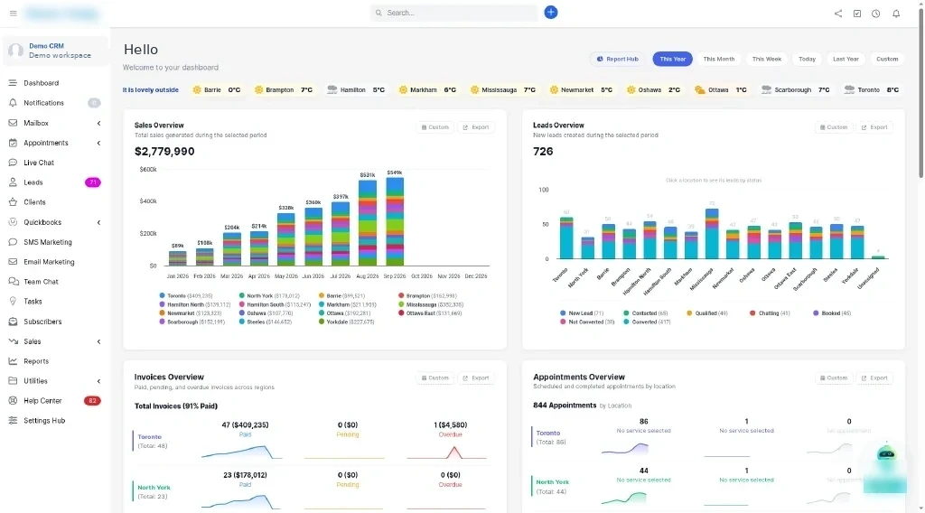Select the This Year filter
The width and height of the screenshot is (925, 513).
[672, 59]
